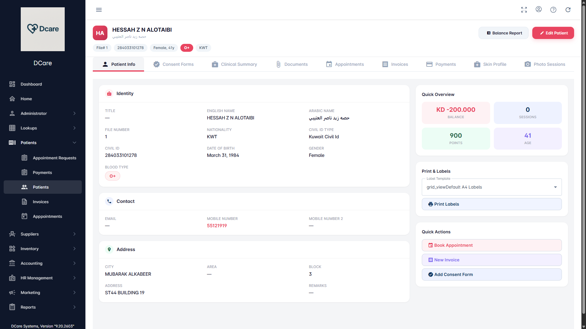Open the Label Template dropdown
Screen dimensions: 586x329
tap(492, 187)
